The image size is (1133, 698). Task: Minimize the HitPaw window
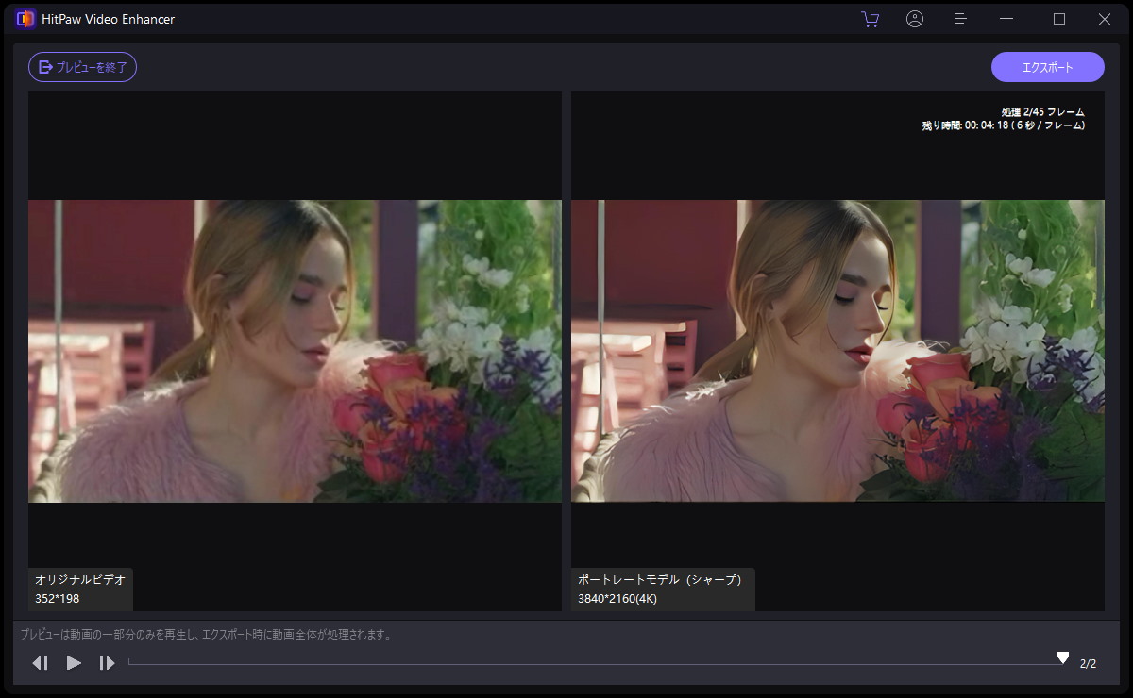[x=1006, y=19]
